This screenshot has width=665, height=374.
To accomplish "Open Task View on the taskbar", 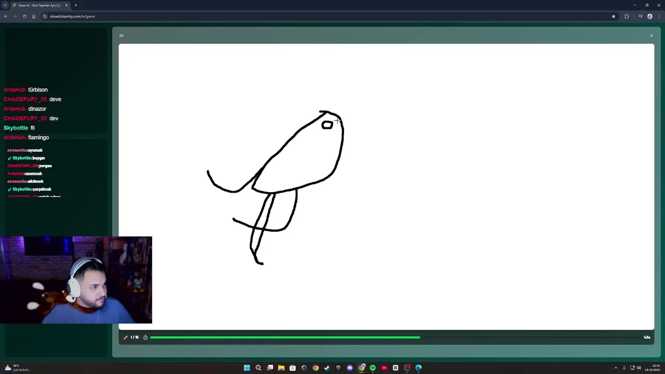I will coord(270,368).
